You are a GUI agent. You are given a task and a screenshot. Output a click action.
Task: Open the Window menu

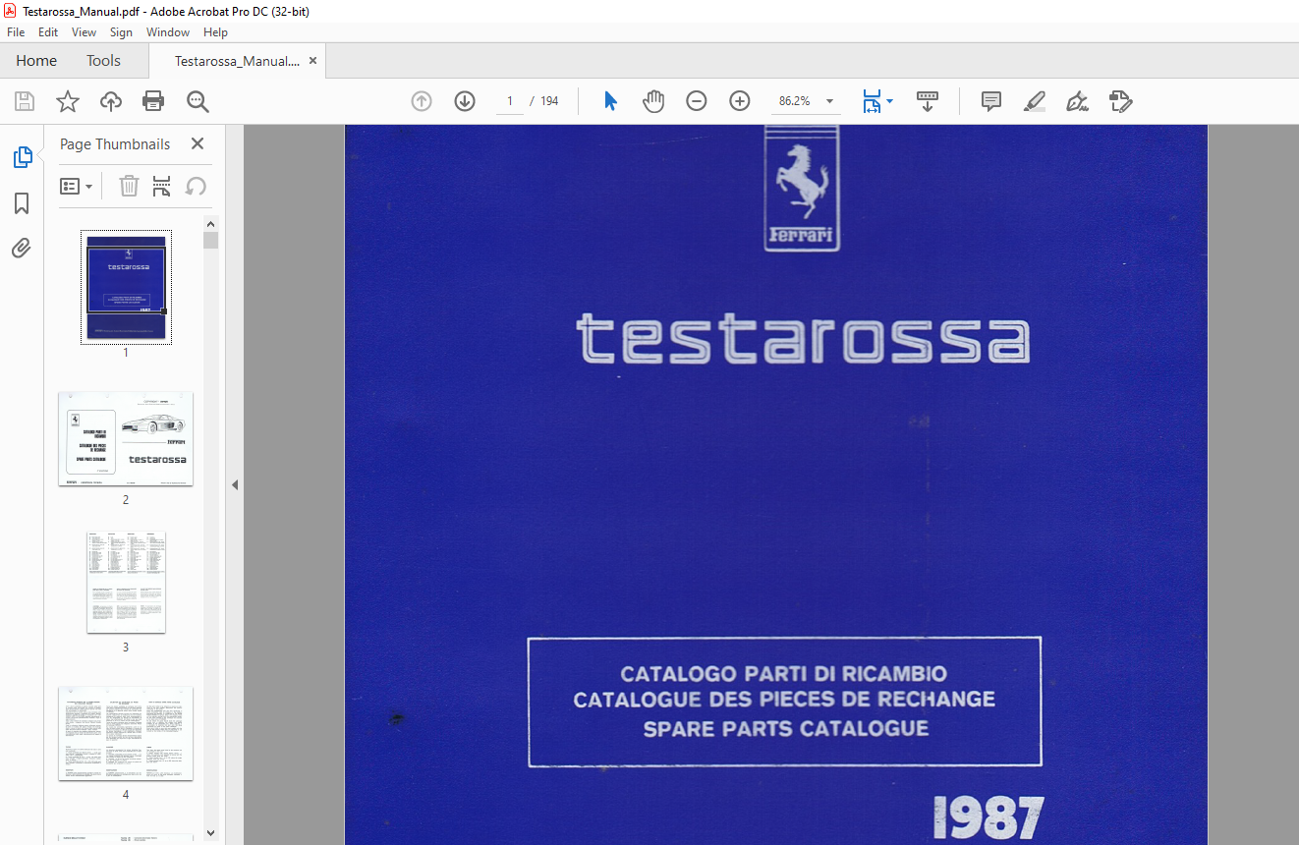click(168, 32)
